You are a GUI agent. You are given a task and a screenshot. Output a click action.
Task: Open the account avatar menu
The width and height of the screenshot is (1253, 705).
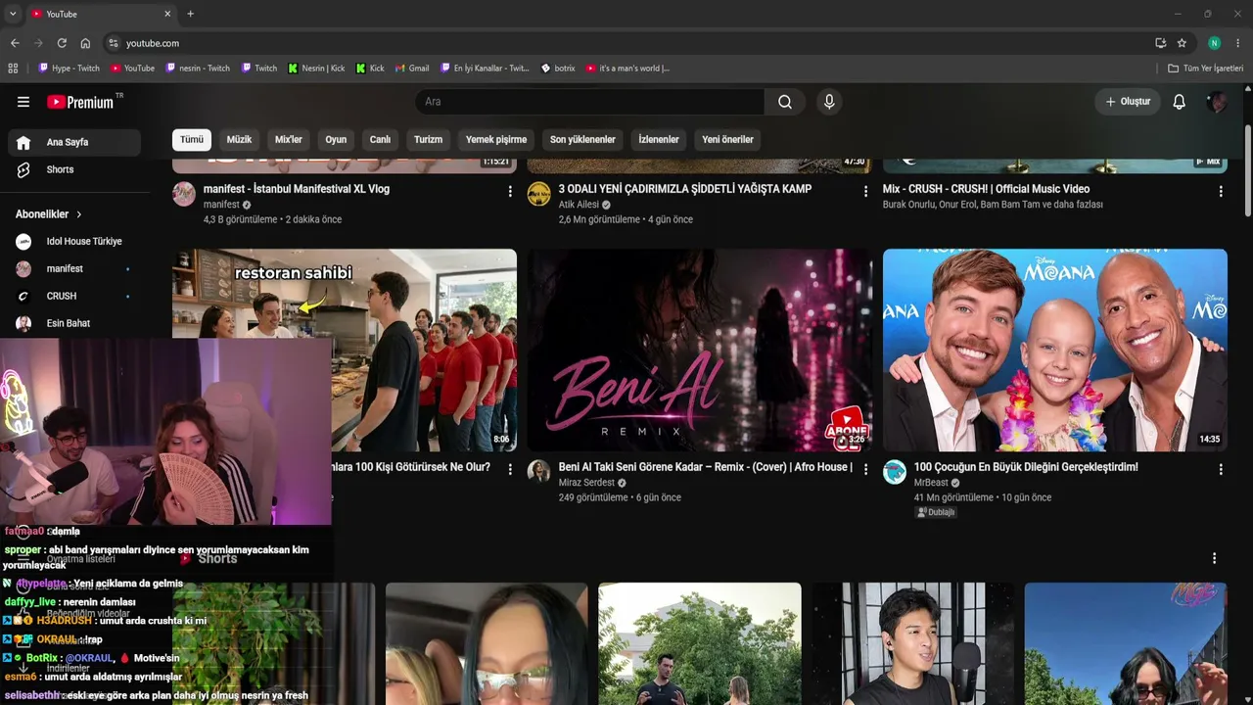click(x=1218, y=102)
